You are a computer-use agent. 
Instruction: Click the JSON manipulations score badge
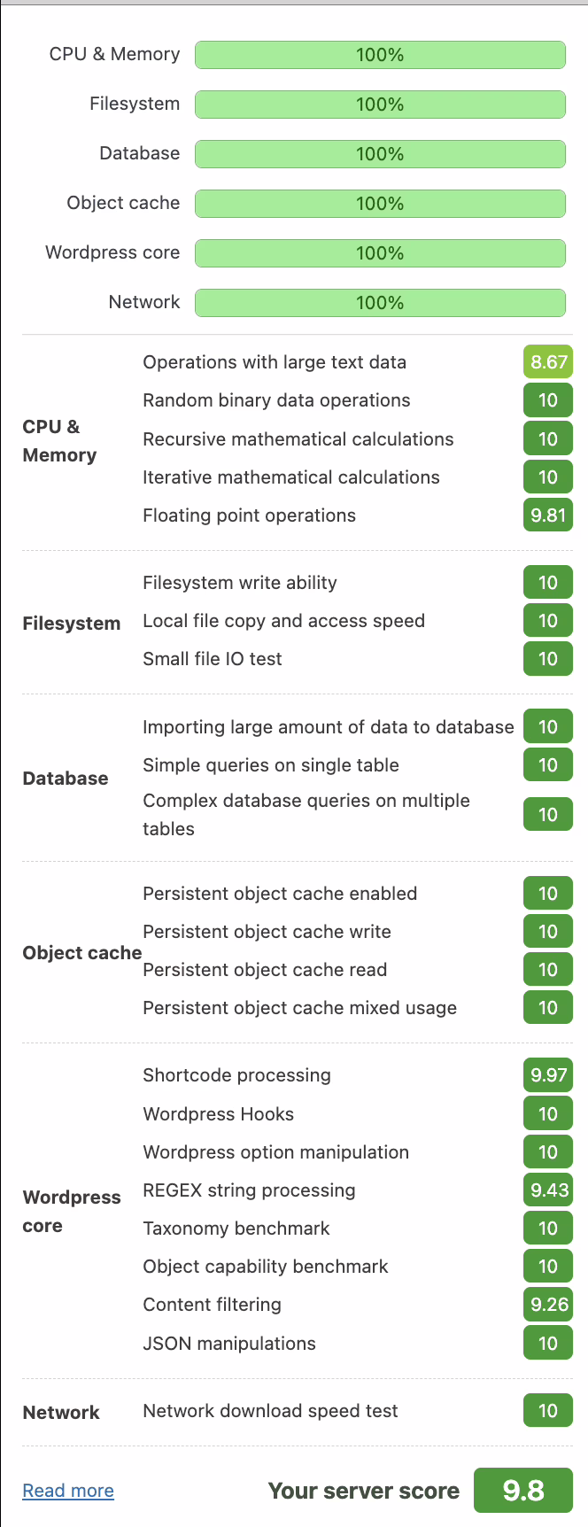548,1344
